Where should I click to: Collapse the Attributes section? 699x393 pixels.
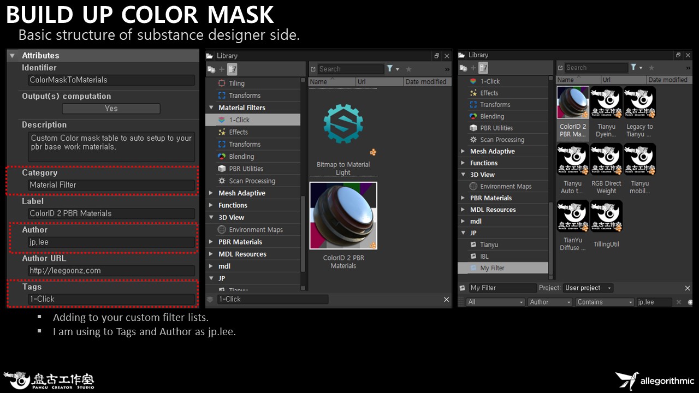coord(12,56)
